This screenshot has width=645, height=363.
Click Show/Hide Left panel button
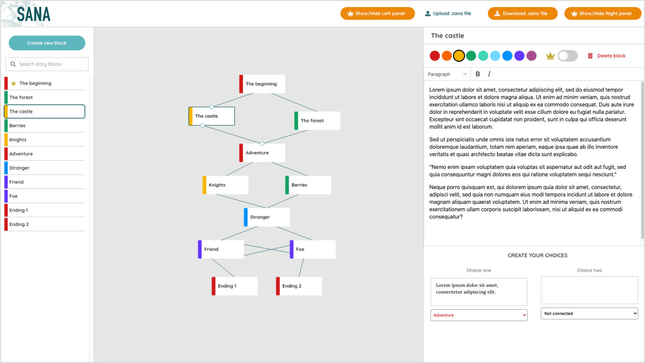click(378, 13)
